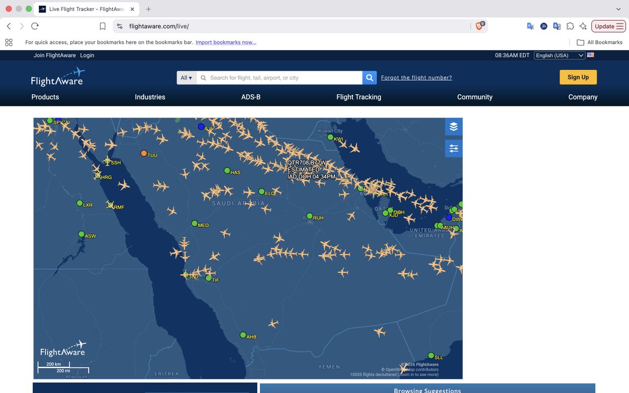This screenshot has width=629, height=393.
Task: Click Import bookmarks now link
Action: [226, 42]
